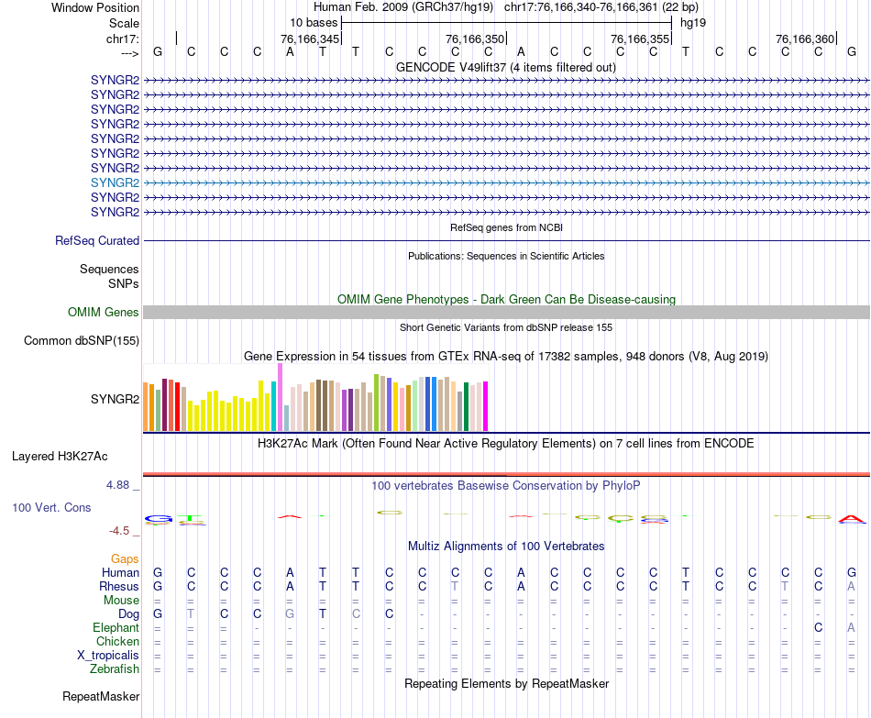This screenshot has width=871, height=718.
Task: Click the light blue SYNGR2 transcript label
Action: click(115, 182)
